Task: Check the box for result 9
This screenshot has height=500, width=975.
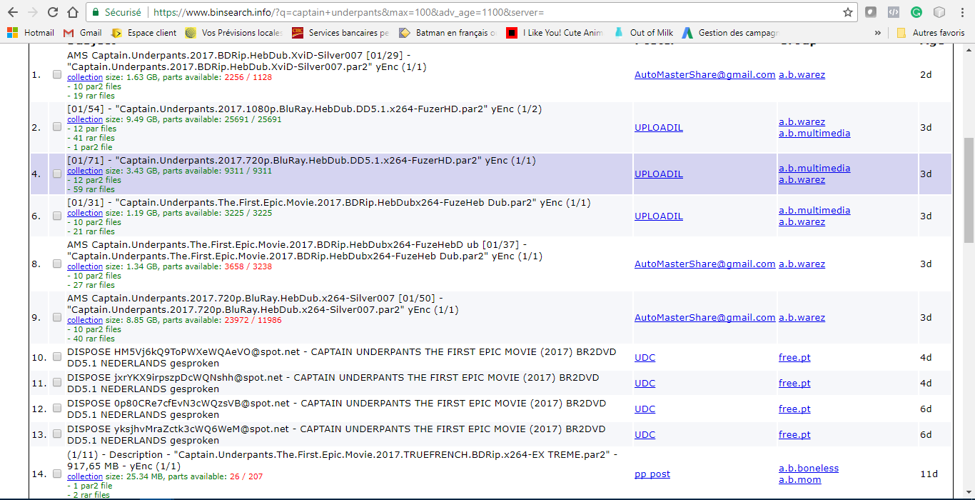Action: (57, 317)
